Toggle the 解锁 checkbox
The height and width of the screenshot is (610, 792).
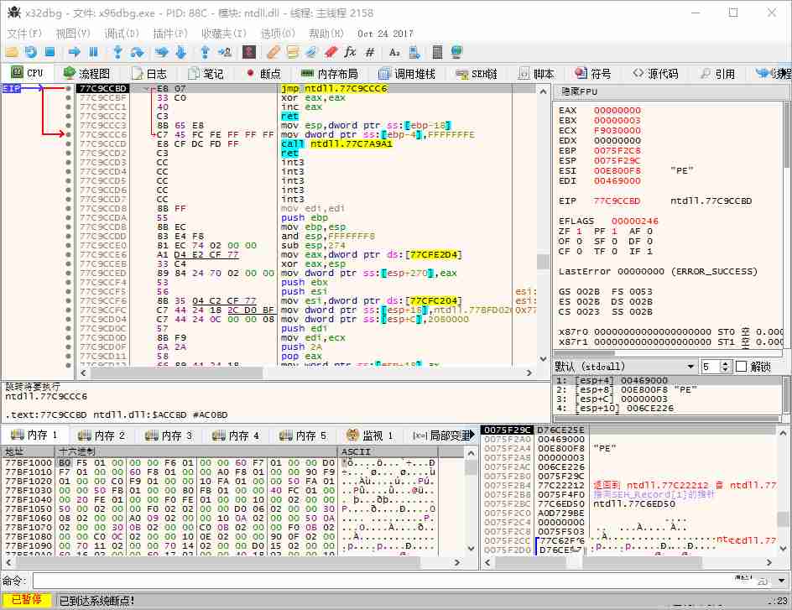[x=741, y=367]
